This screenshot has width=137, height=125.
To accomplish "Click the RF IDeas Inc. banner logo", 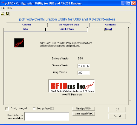I will coord(72,86).
